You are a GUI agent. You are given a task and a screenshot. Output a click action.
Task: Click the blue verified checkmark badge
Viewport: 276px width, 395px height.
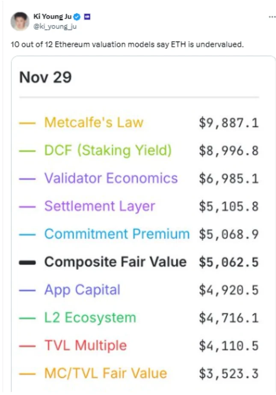[x=77, y=17]
